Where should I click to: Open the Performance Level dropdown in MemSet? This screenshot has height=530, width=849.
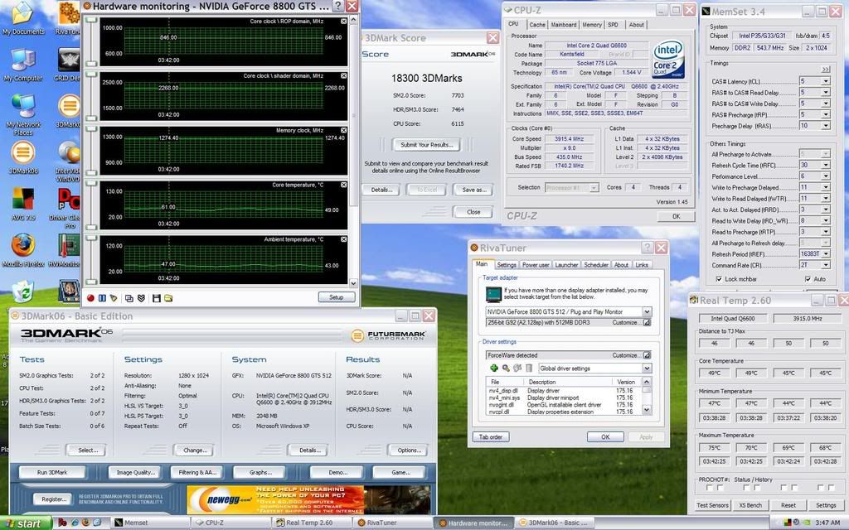(826, 176)
